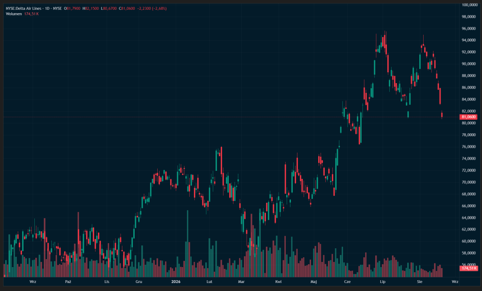Click the 84,0000 price axis label
This screenshot has height=291, width=482.
(469, 100)
